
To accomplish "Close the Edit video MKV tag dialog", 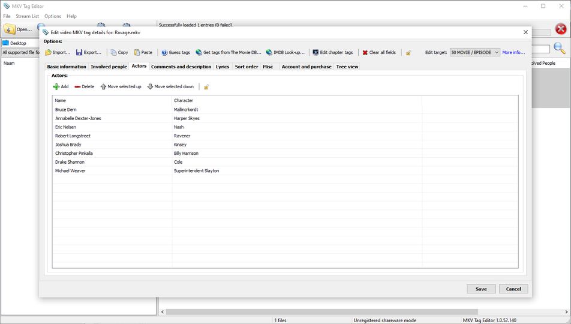I will pyautogui.click(x=525, y=32).
